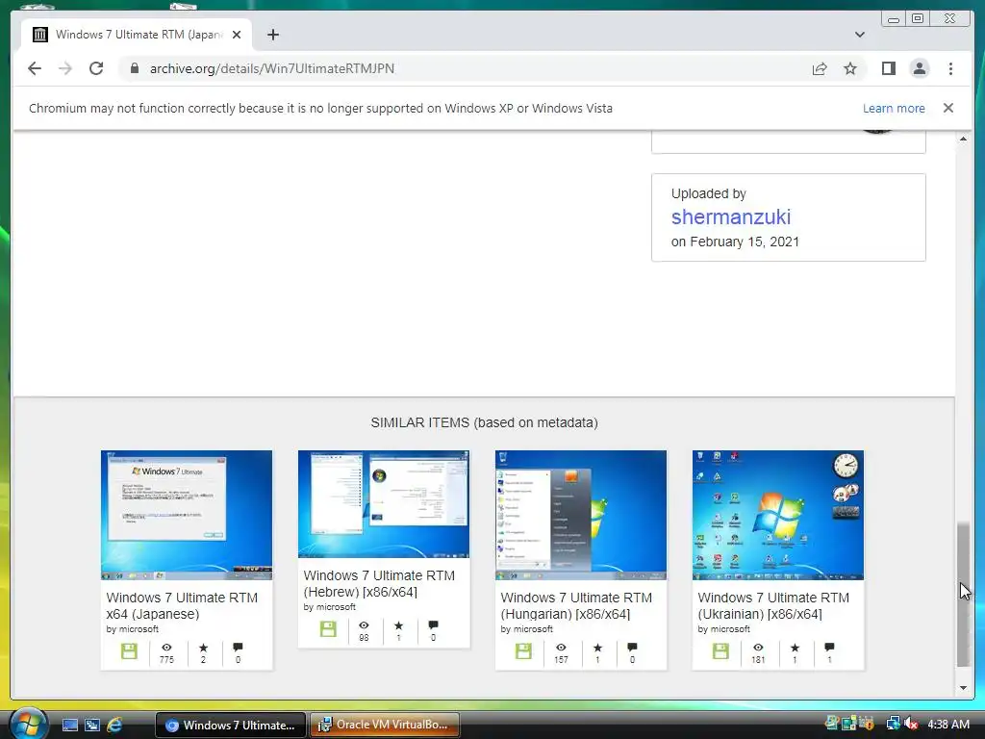Open the side panel
This screenshot has height=739, width=985.
point(888,68)
